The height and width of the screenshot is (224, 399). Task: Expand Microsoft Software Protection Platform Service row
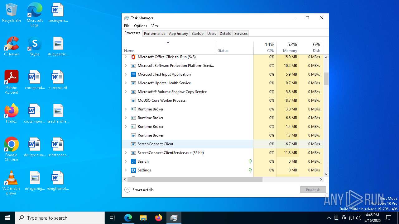(126, 66)
